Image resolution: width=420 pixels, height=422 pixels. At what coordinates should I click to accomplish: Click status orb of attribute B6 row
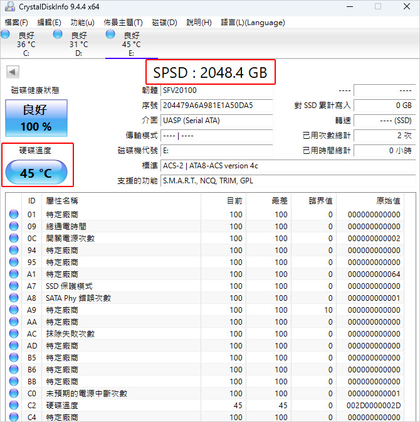[x=14, y=369]
